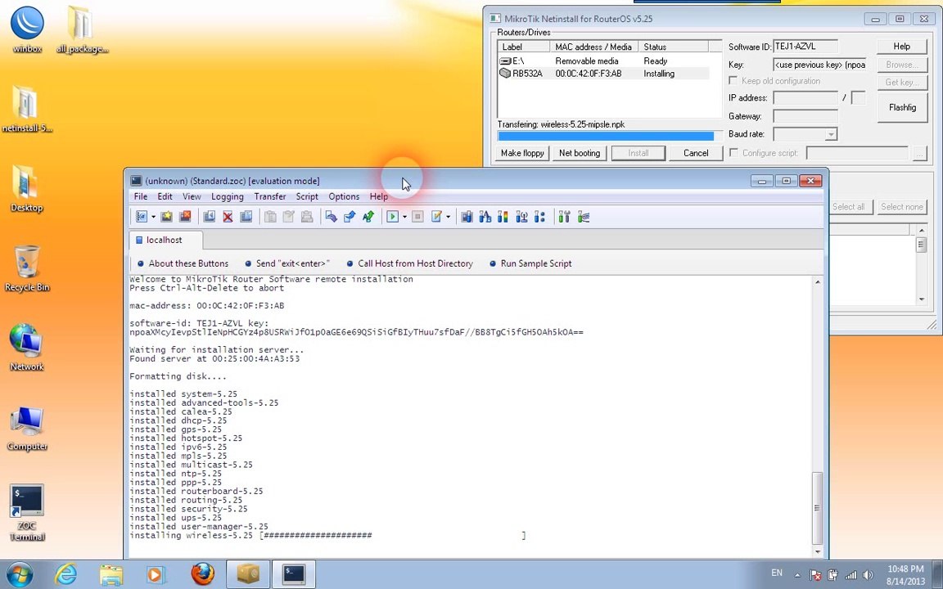Click red X clear icon in ZOC toolbar
Screen dimensions: 943x589
(x=228, y=217)
